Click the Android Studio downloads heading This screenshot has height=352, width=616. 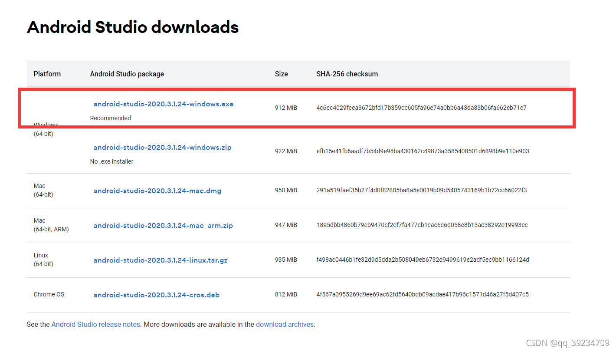click(133, 27)
